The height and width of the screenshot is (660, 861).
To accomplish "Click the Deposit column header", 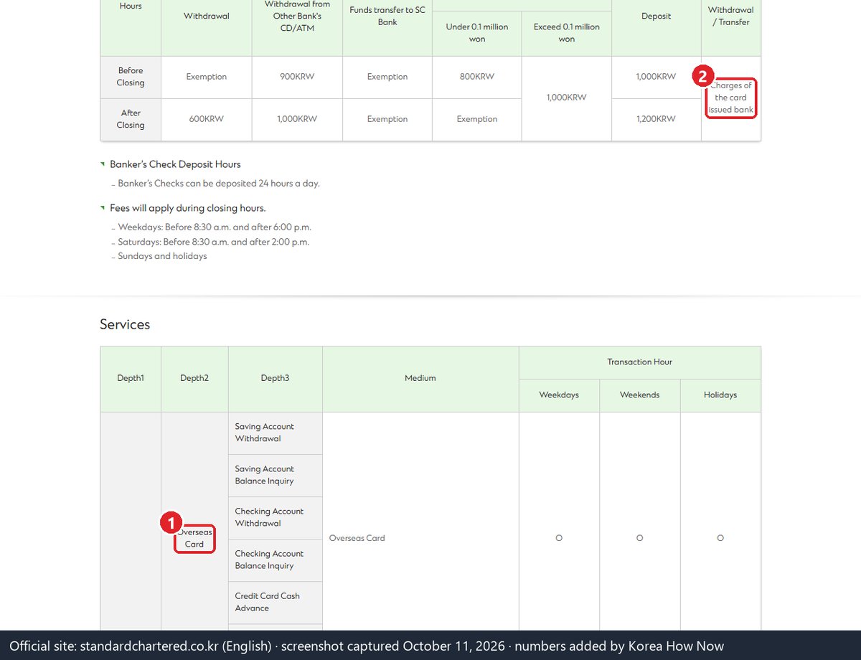I will point(657,16).
